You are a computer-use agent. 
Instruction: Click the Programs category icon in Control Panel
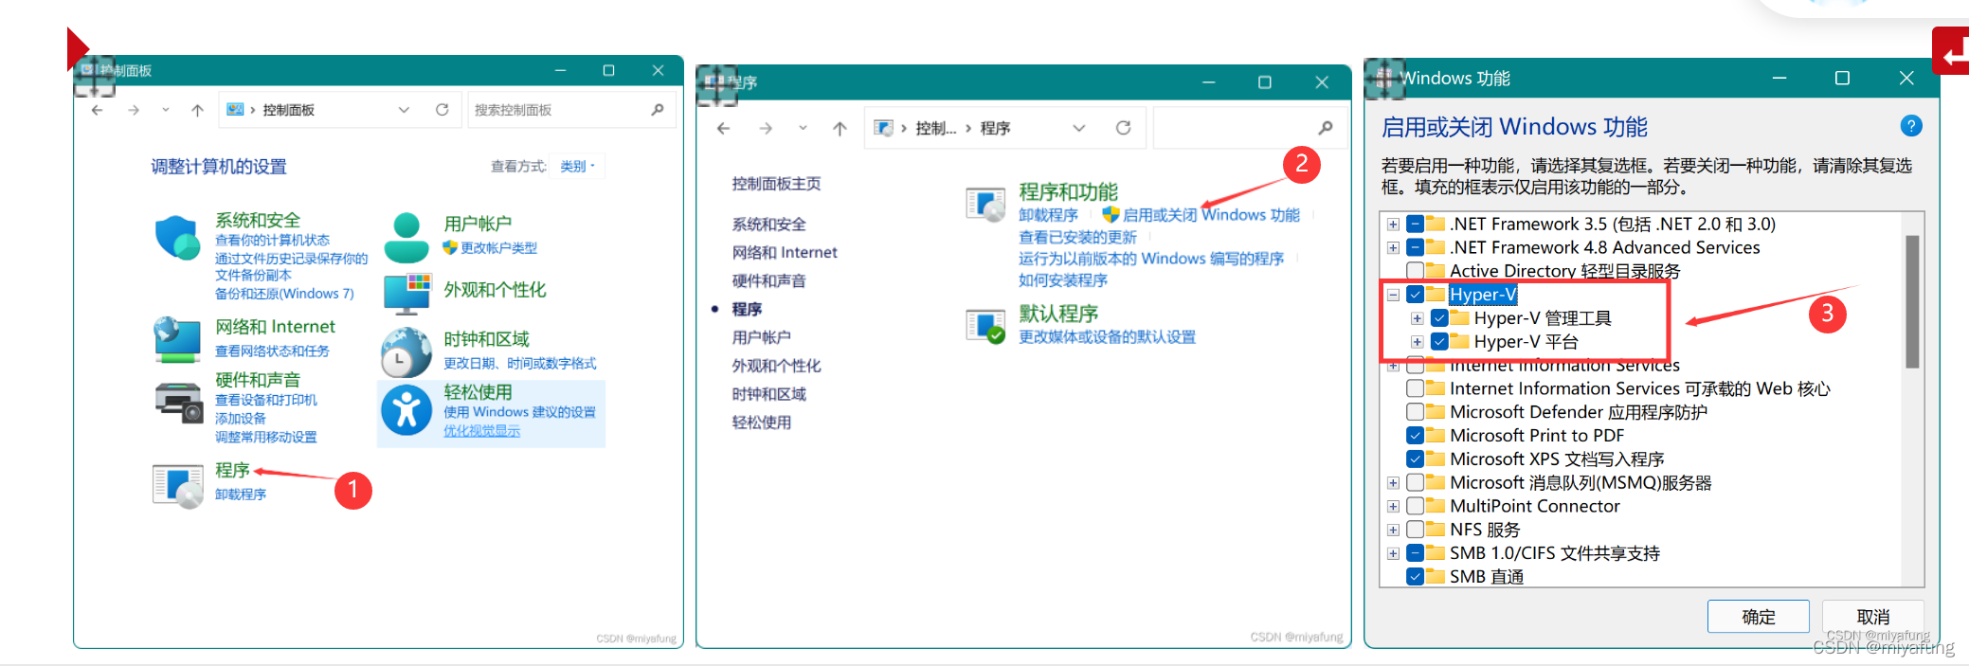click(178, 485)
